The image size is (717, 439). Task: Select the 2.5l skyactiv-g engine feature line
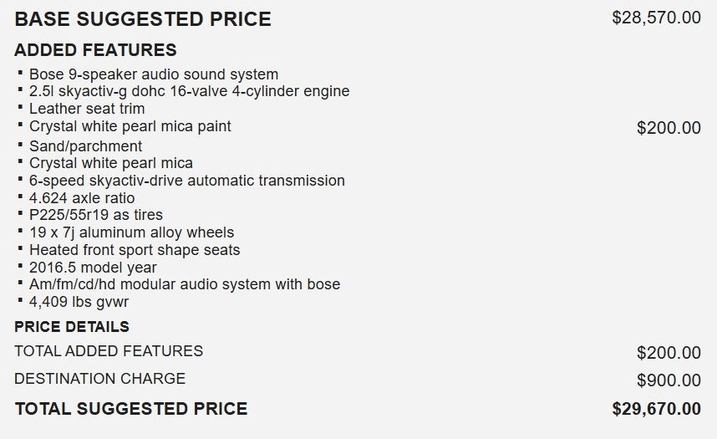[x=189, y=91]
